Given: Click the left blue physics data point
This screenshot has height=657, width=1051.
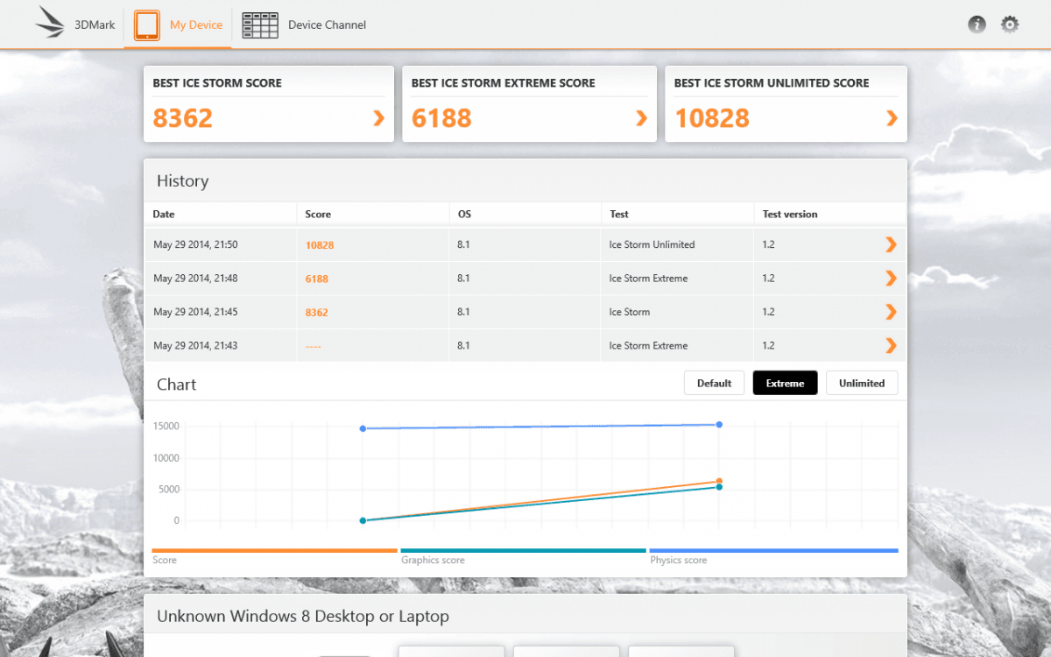Looking at the screenshot, I should 363,428.
